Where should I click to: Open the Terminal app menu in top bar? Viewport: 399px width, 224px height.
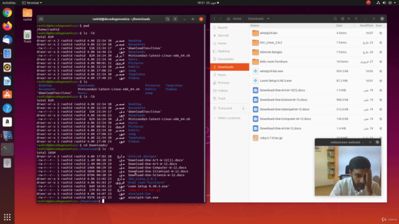coord(32,2)
